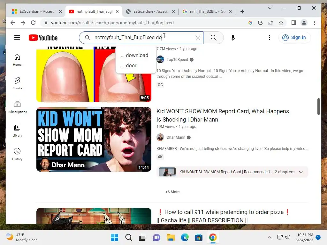Go to the YouTube logo home link
Viewport: 327px width, 245px height.
[x=43, y=38]
